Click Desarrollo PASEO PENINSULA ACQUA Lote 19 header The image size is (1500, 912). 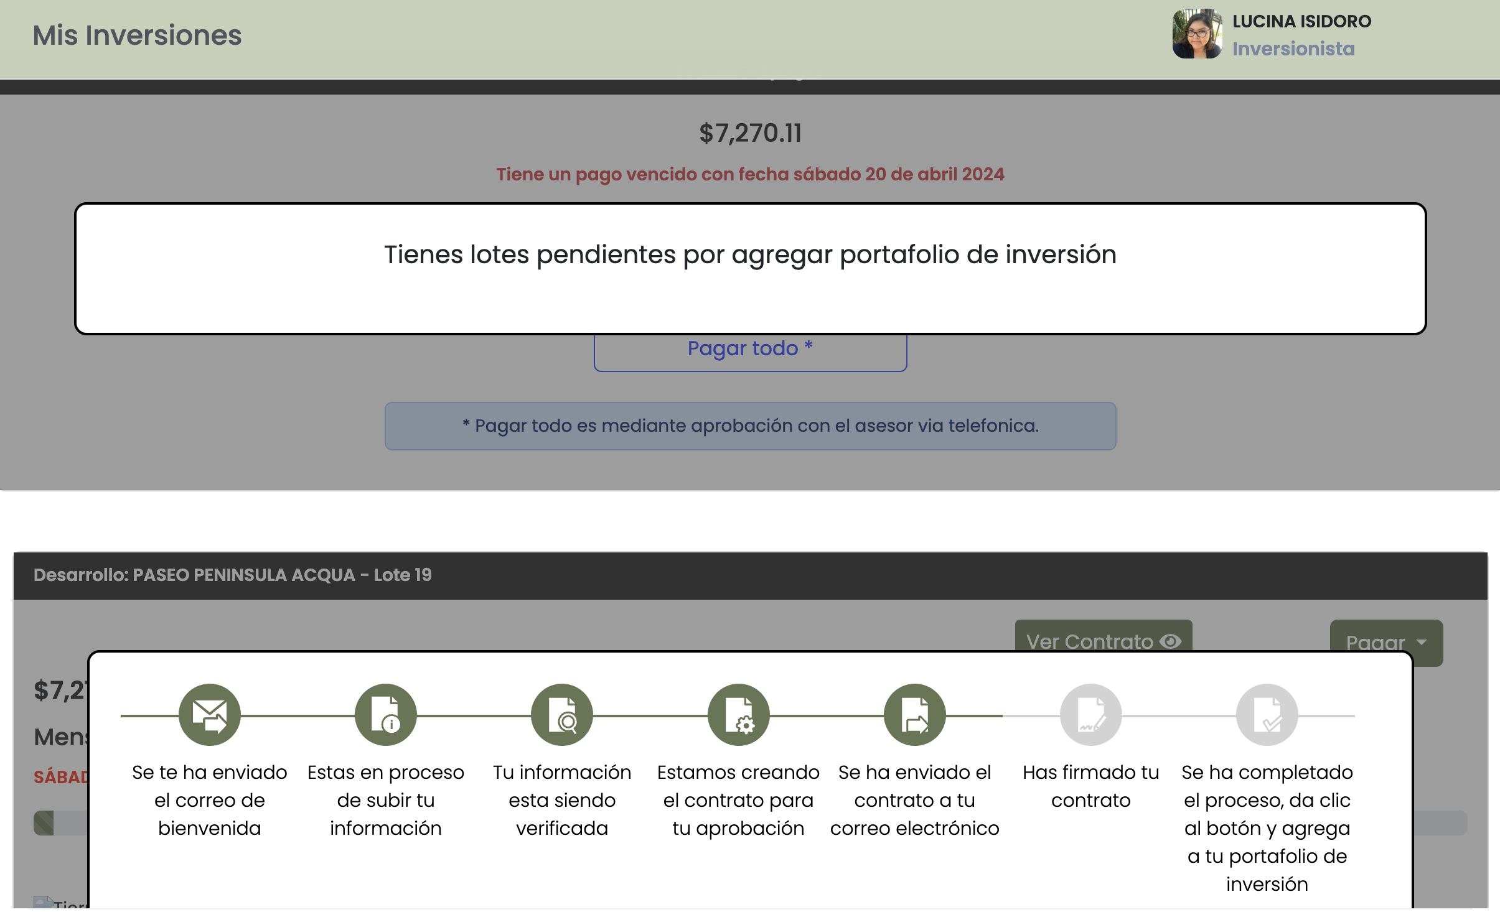pyautogui.click(x=232, y=575)
